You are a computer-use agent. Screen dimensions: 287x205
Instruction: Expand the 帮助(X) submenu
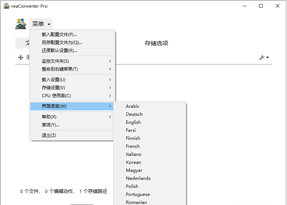click(72, 117)
